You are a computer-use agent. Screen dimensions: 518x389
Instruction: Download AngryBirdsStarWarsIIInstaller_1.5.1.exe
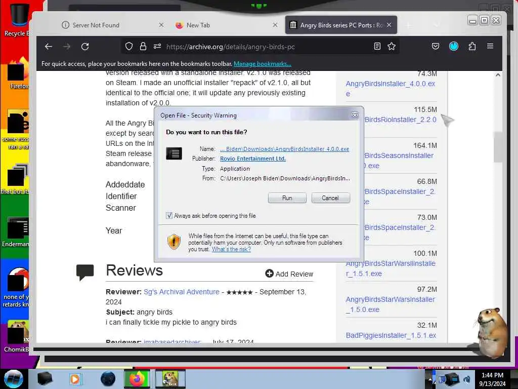click(391, 268)
